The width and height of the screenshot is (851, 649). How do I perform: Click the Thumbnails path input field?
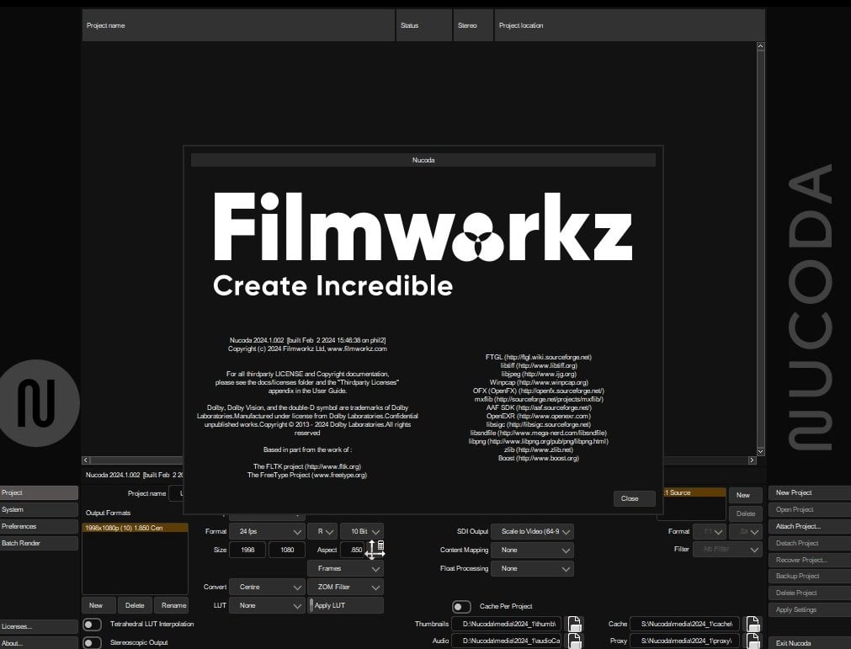pyautogui.click(x=508, y=624)
